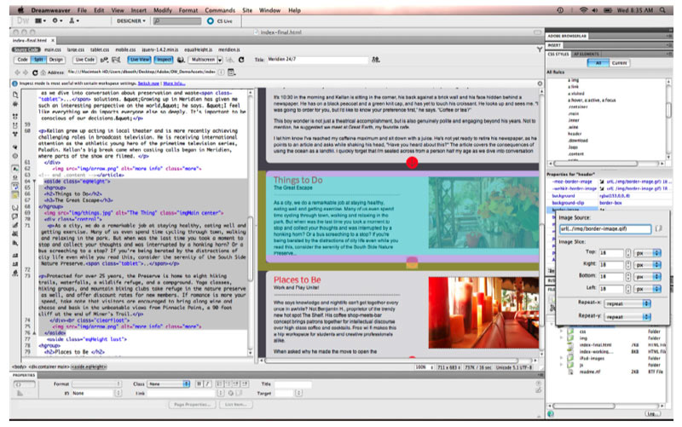This screenshot has height=427, width=682.
Task: Open the layout icon menu in application bar
Action: [40, 20]
